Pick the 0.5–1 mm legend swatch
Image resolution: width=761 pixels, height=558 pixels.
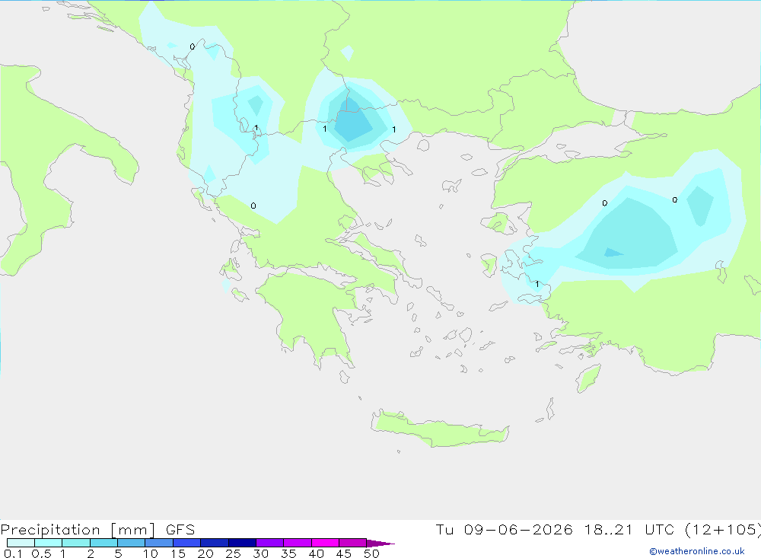49,543
